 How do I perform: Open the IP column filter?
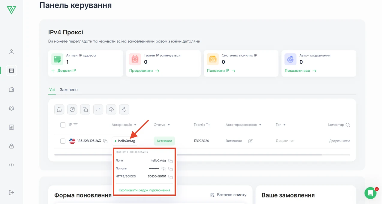(x=76, y=125)
